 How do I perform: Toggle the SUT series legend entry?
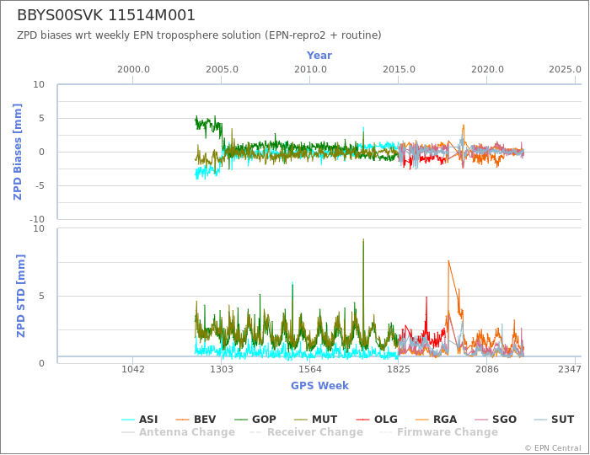(x=555, y=420)
